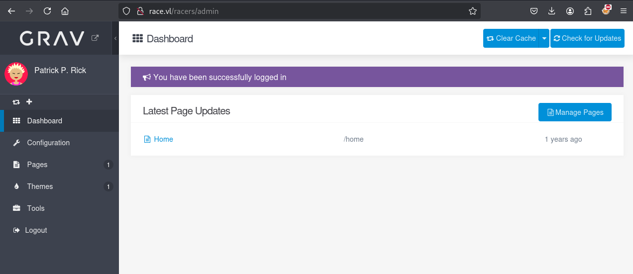Image resolution: width=633 pixels, height=274 pixels.
Task: Open the site via the external link icon beside the Grav logo
Action: pyautogui.click(x=95, y=38)
